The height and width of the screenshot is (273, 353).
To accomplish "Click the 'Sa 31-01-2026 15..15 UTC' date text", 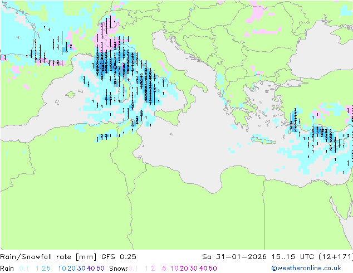I will [258, 257].
